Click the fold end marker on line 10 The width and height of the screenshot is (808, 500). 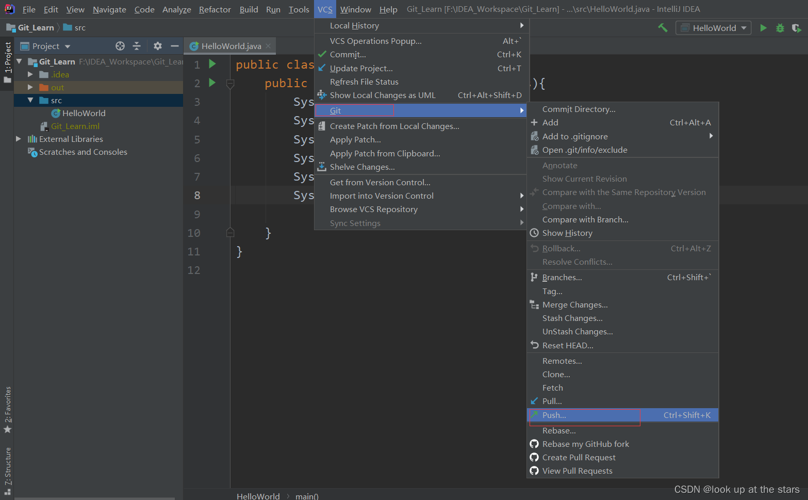tap(230, 233)
